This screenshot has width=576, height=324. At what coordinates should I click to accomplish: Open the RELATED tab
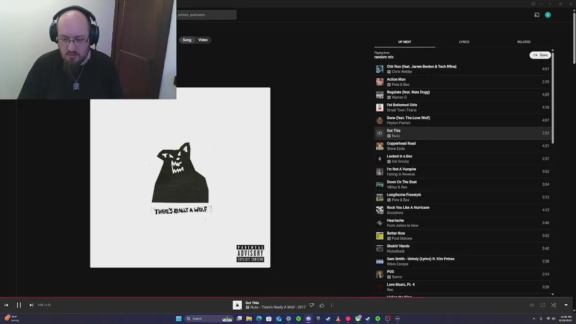(x=524, y=42)
